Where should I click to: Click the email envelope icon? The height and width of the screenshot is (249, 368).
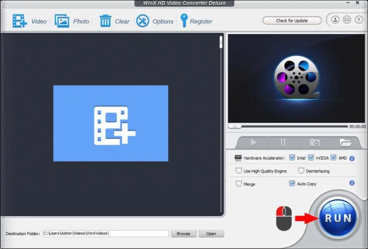click(x=347, y=20)
